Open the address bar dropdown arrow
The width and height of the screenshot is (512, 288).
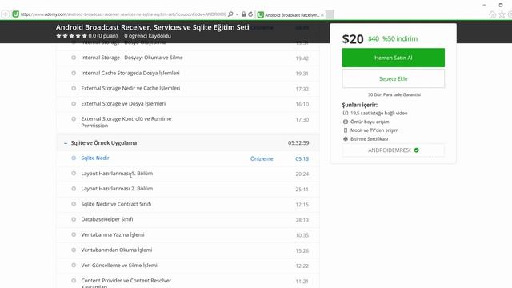[237, 14]
